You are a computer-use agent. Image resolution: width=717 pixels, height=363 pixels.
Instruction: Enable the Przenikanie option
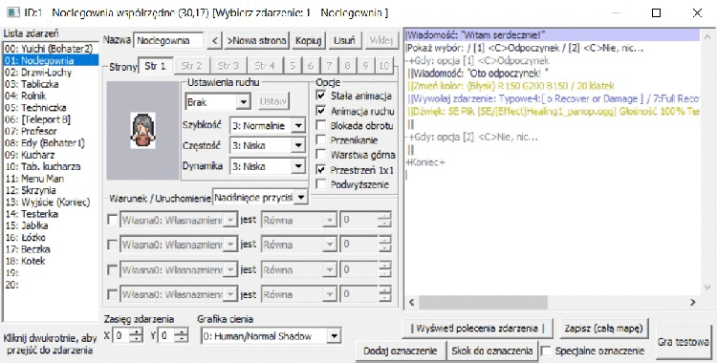point(321,139)
